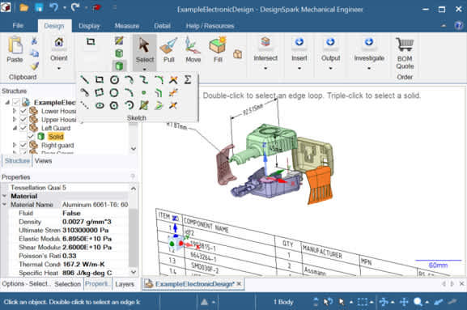Viewport: 467px width, 310px height.
Task: Click the Aluminum 6061-T6 material name field
Action: point(95,205)
